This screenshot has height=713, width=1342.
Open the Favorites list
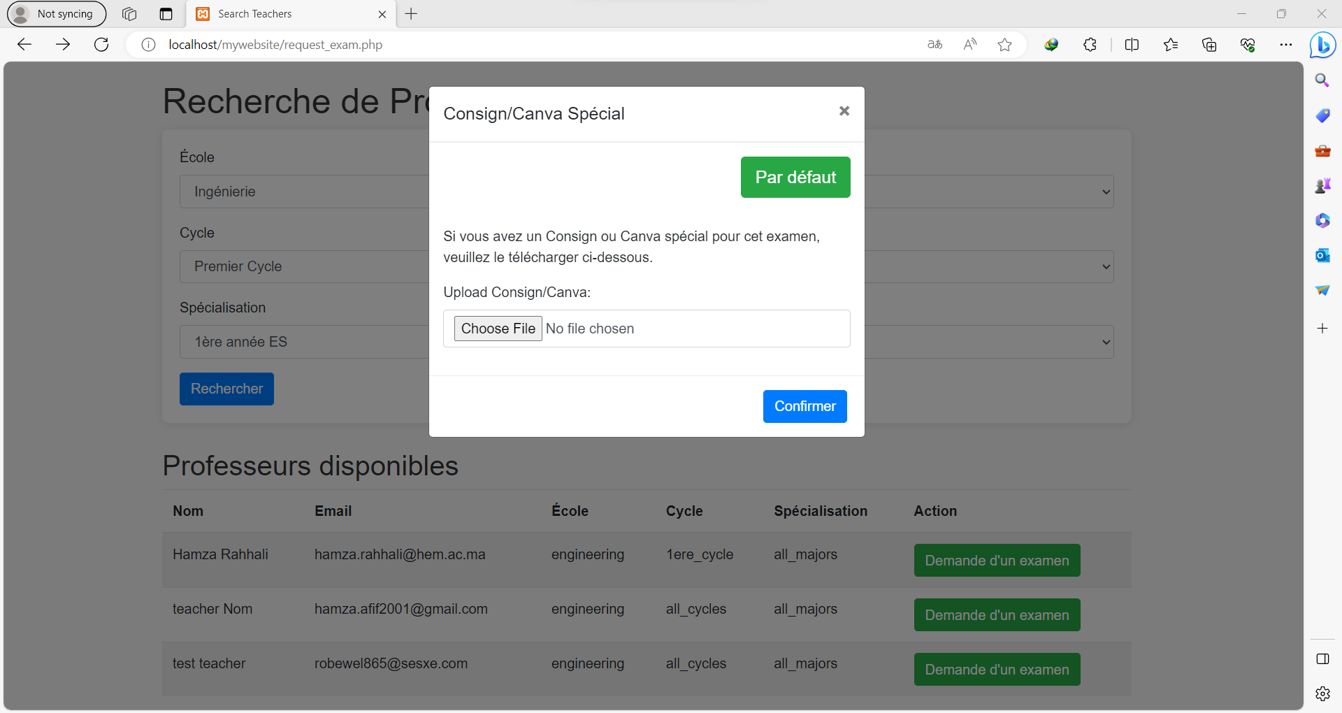[1171, 45]
